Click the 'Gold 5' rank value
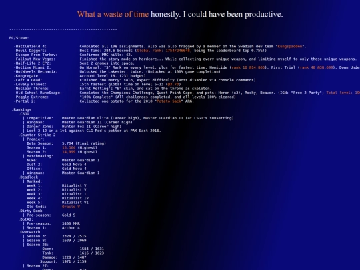Viewport: 360px width, 270px height. pos(69,215)
